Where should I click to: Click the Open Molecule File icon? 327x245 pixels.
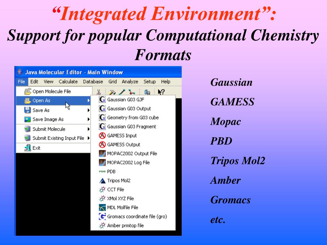(x=27, y=92)
